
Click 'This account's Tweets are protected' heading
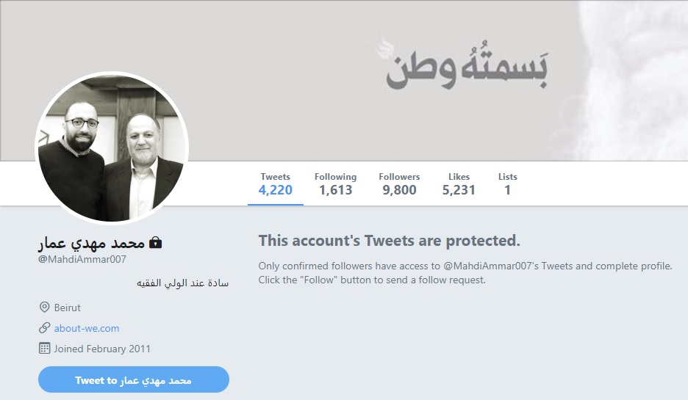tap(389, 241)
